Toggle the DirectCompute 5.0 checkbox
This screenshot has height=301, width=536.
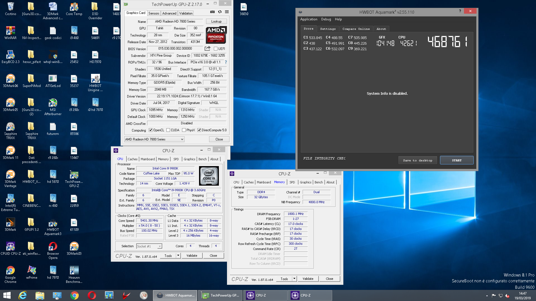tap(199, 130)
